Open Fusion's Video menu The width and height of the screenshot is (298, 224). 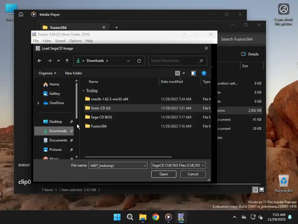pyautogui.click(x=47, y=41)
